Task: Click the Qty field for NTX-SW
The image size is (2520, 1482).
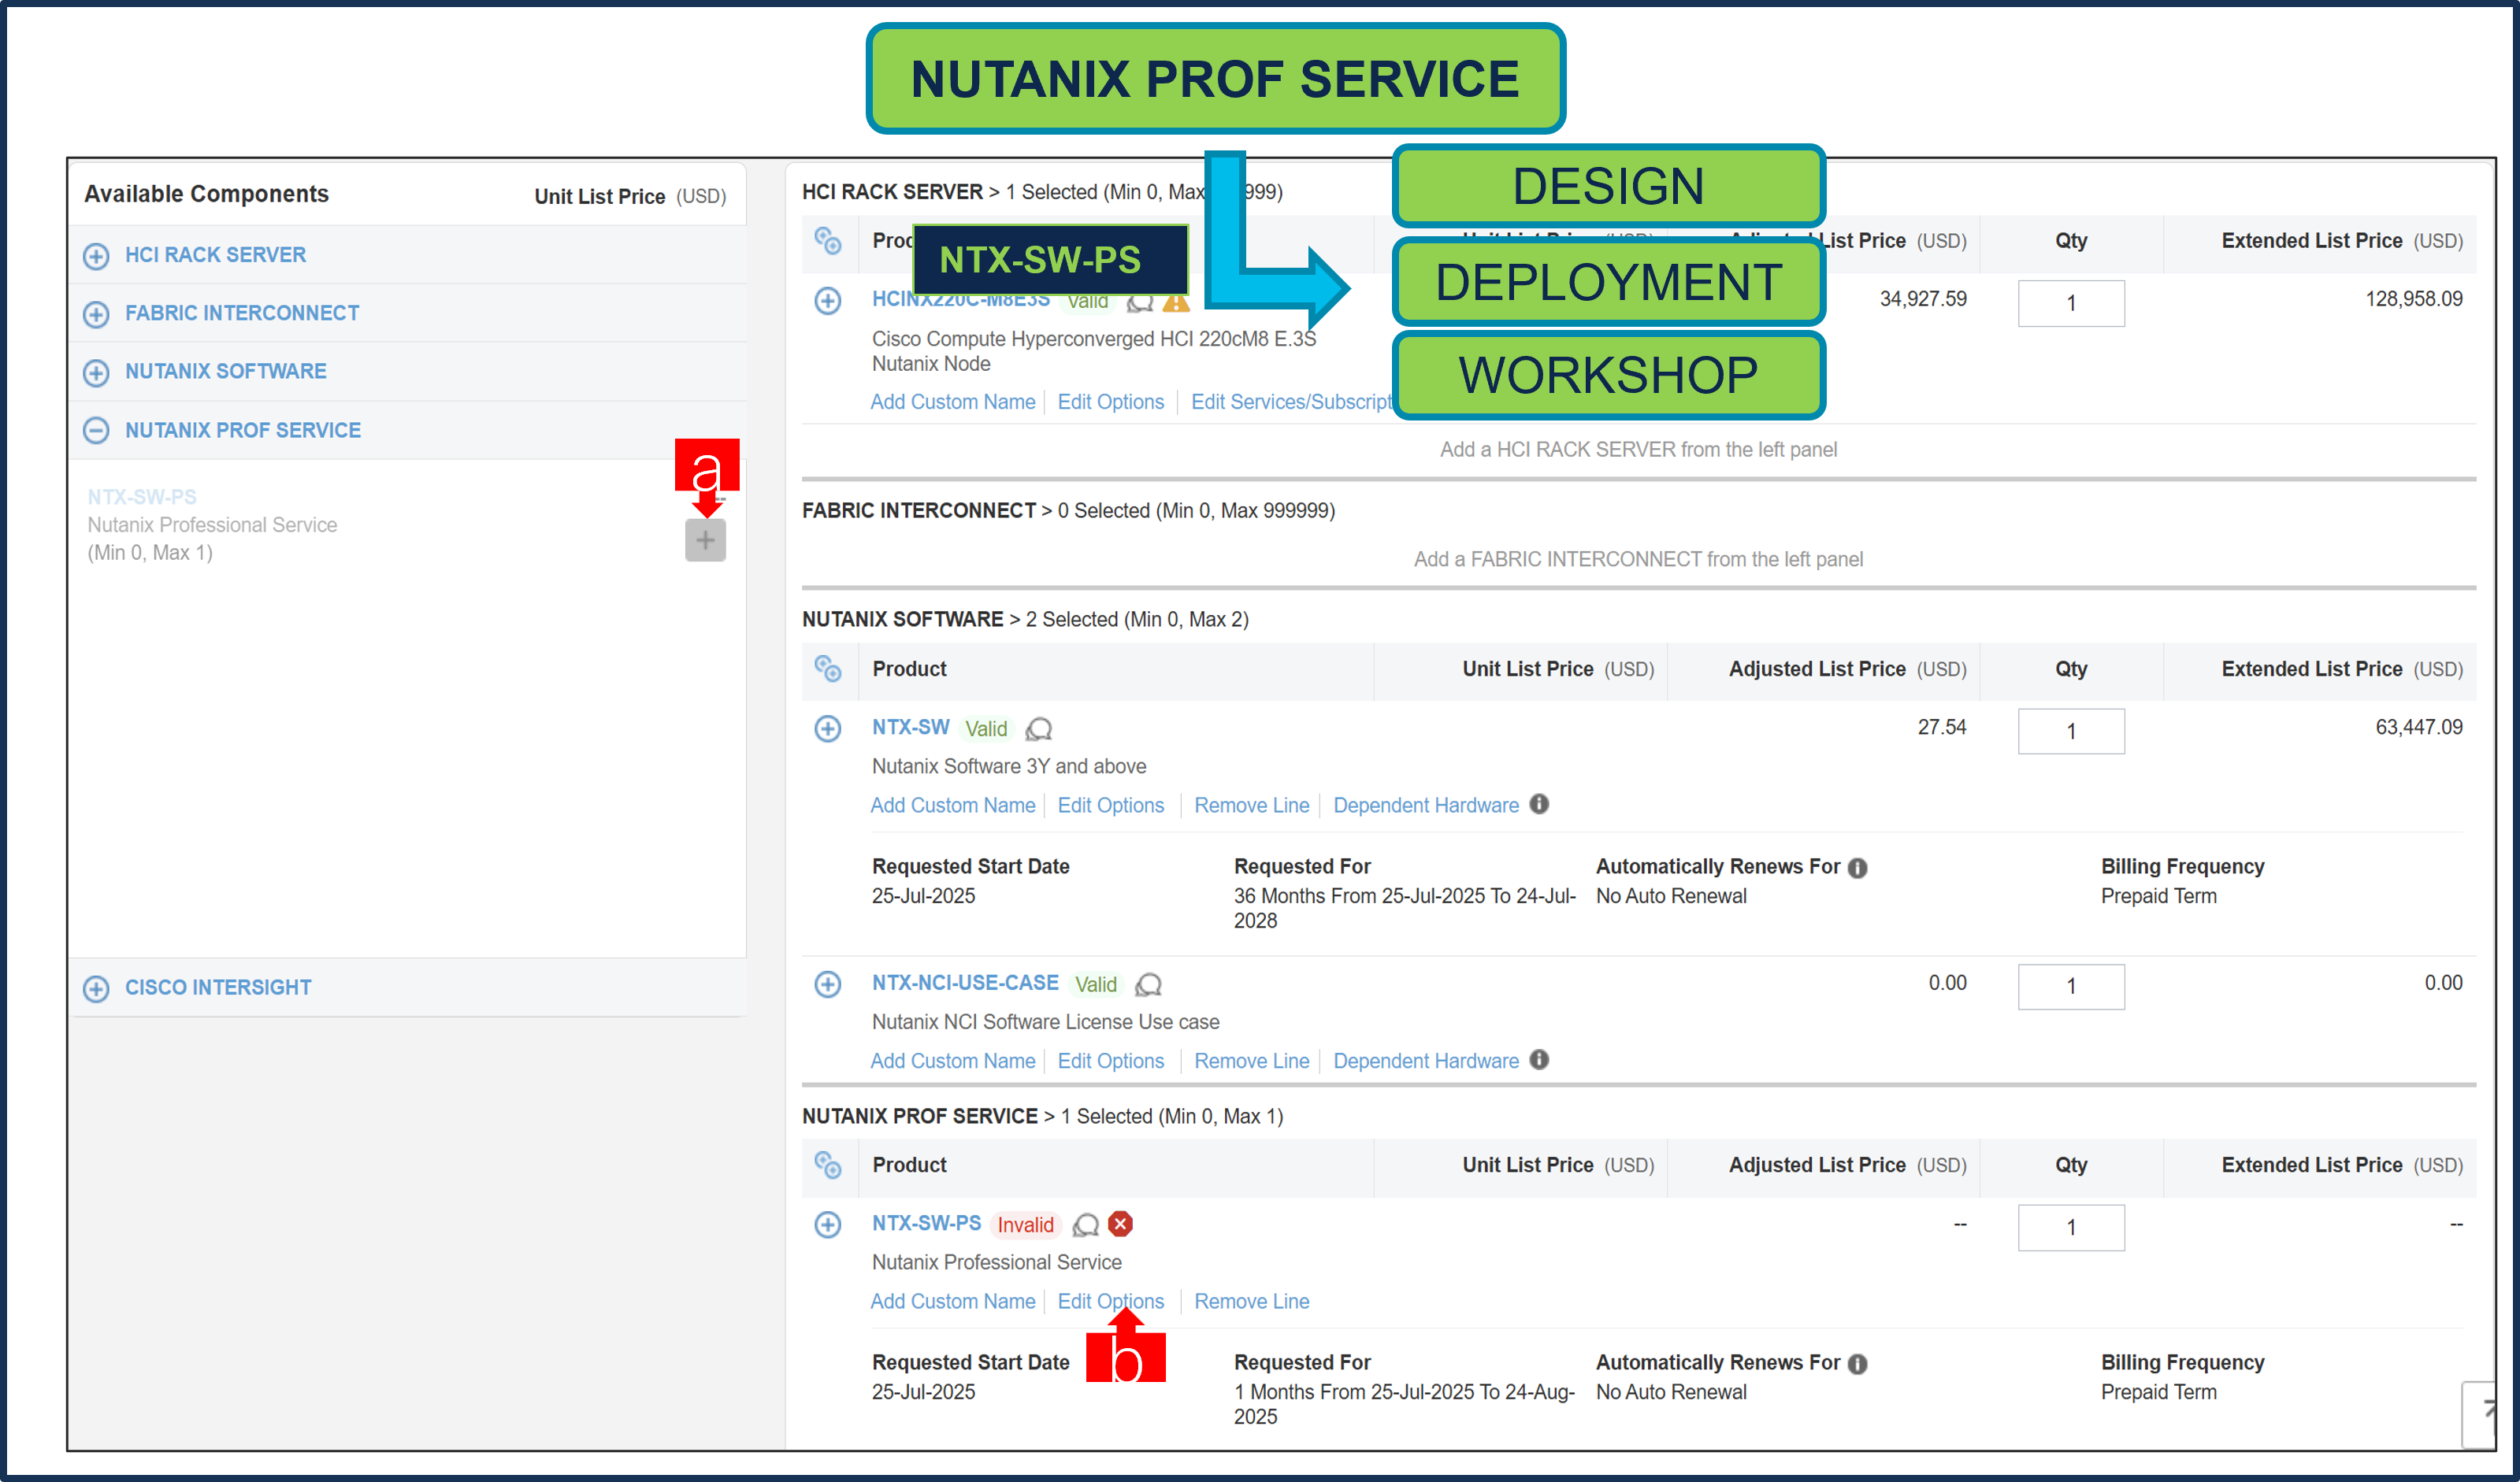Action: (2071, 731)
